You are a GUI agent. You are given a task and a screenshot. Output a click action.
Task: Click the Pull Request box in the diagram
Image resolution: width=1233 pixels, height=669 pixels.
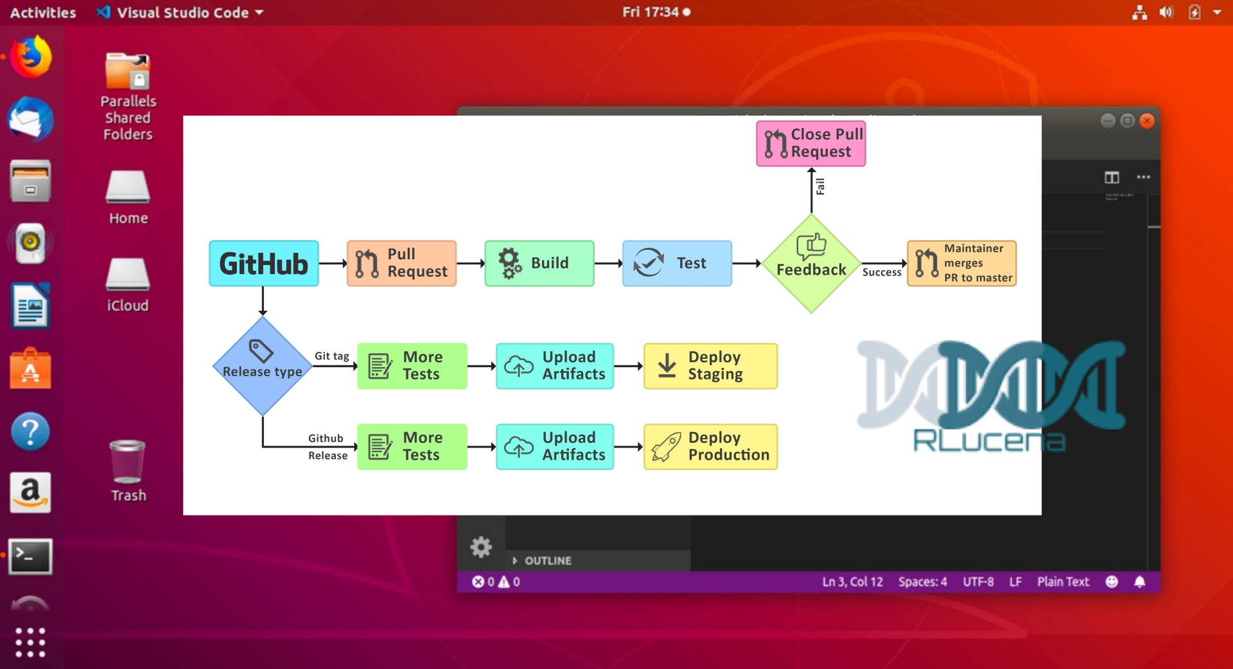pos(401,263)
